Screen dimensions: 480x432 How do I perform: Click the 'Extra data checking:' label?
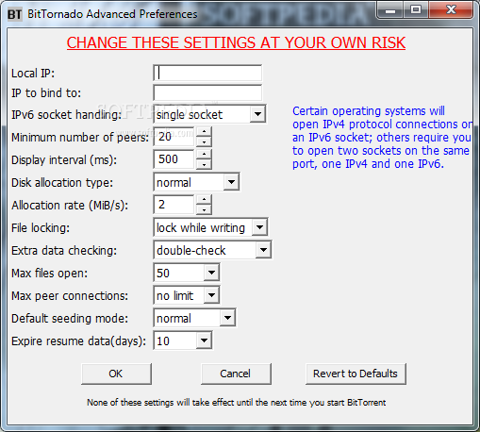coord(64,251)
